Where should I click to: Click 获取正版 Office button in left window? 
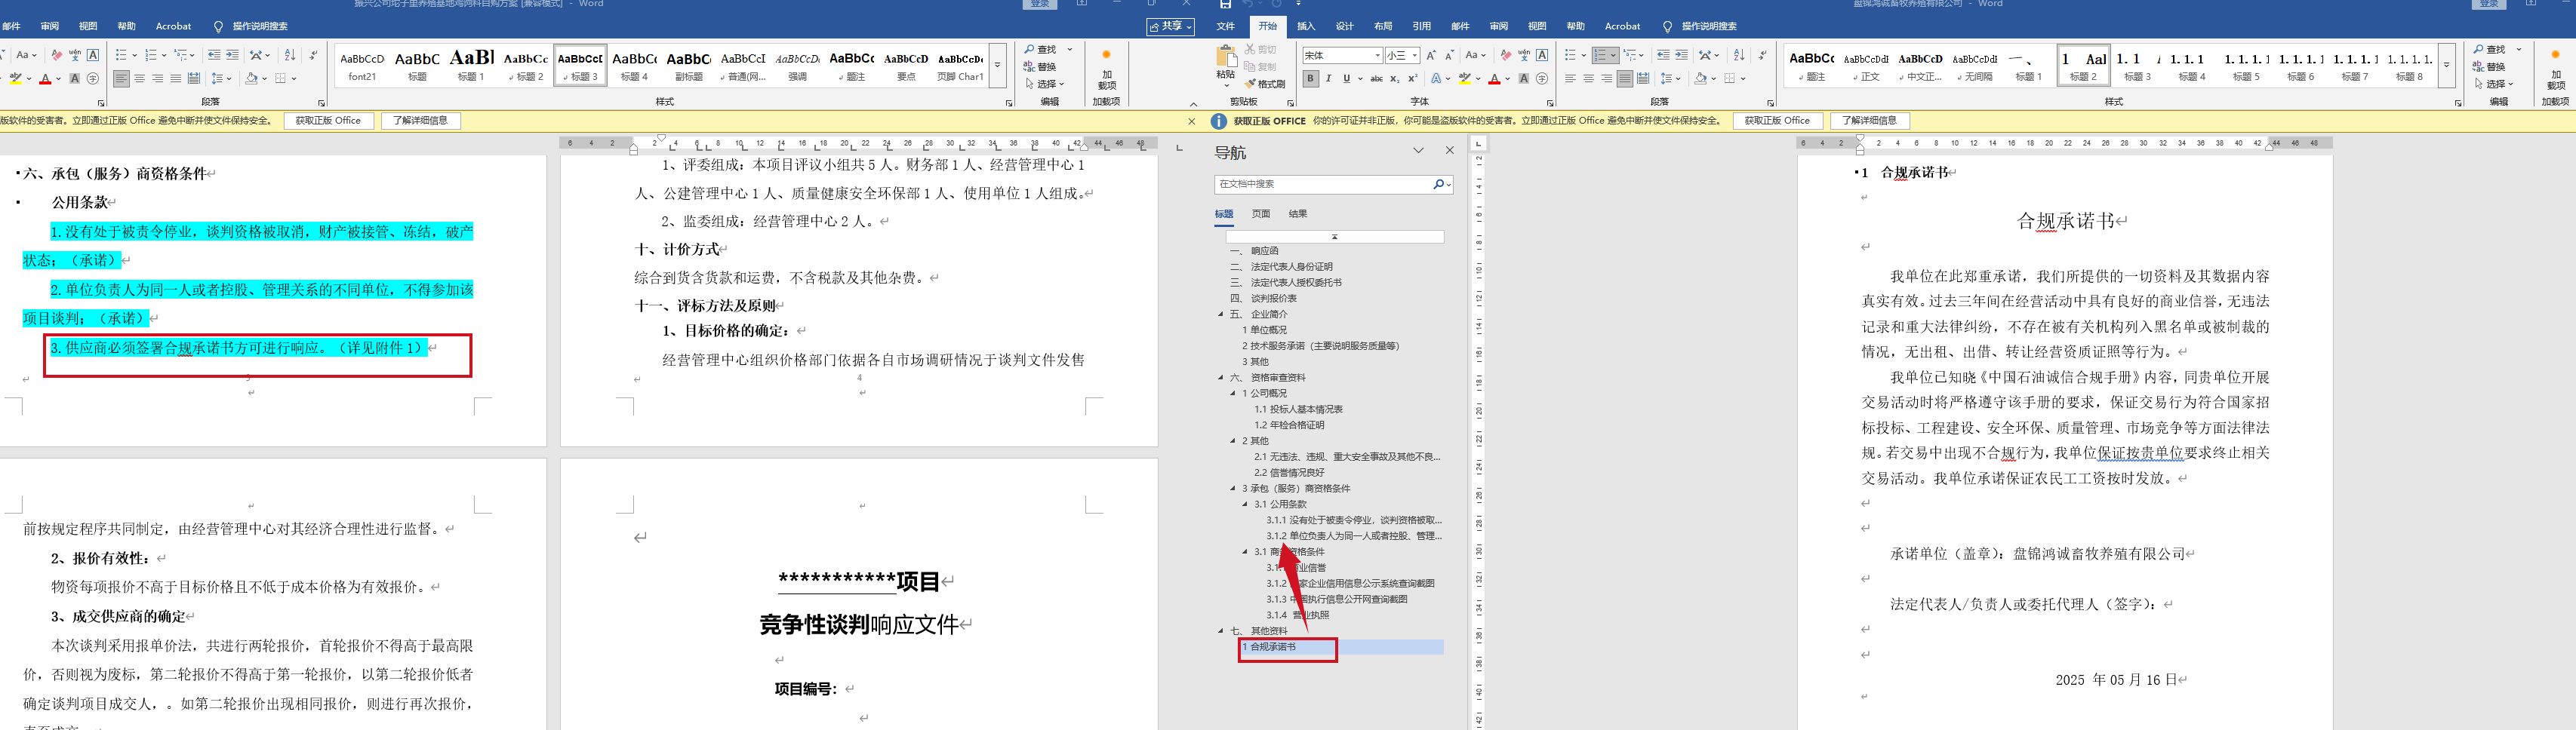329,121
